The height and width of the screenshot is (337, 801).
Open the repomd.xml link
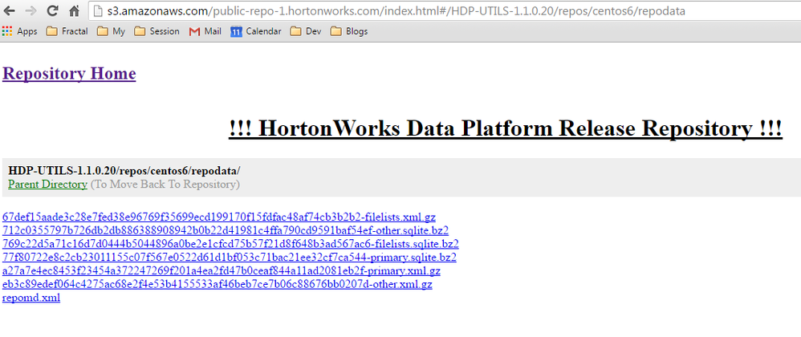31,297
